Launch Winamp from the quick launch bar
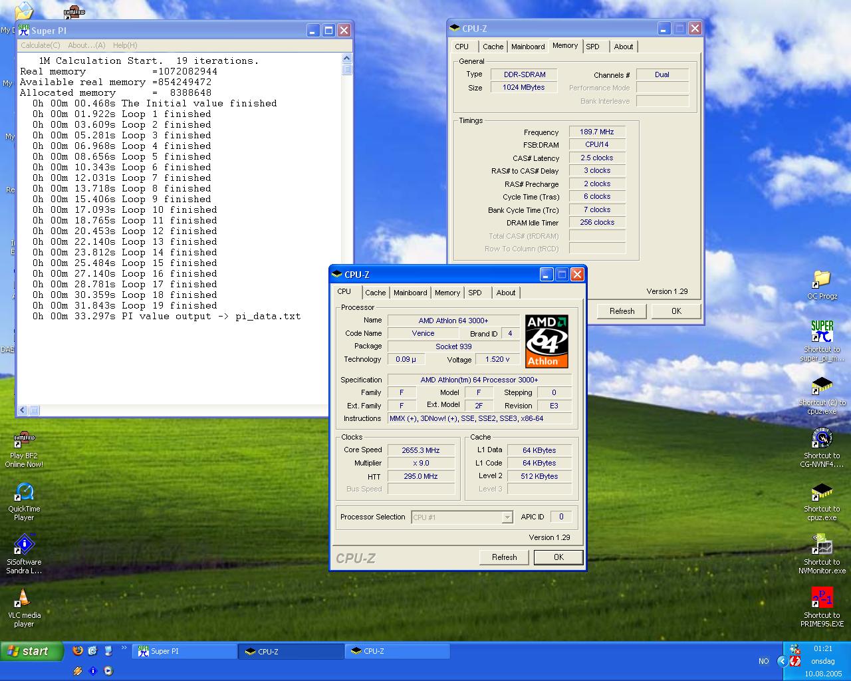Image resolution: width=851 pixels, height=681 pixels. click(x=78, y=671)
